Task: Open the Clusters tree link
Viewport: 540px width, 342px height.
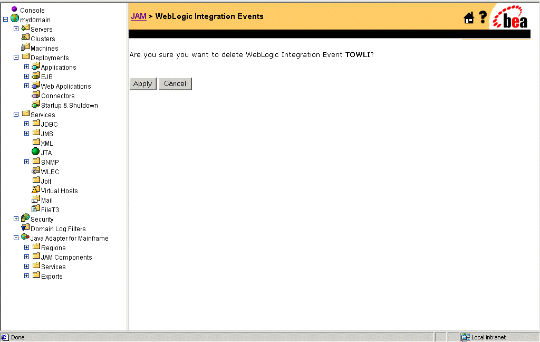Action: click(43, 39)
